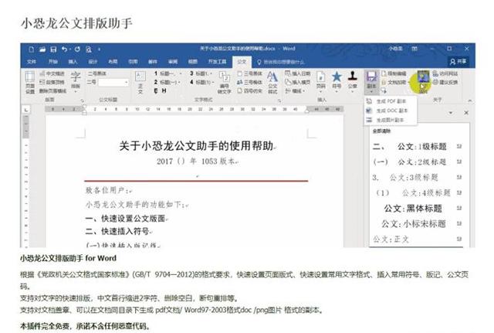Click the about picture icon in 关于 group
Viewport: 494px width, 333px height.
pyautogui.click(x=423, y=82)
